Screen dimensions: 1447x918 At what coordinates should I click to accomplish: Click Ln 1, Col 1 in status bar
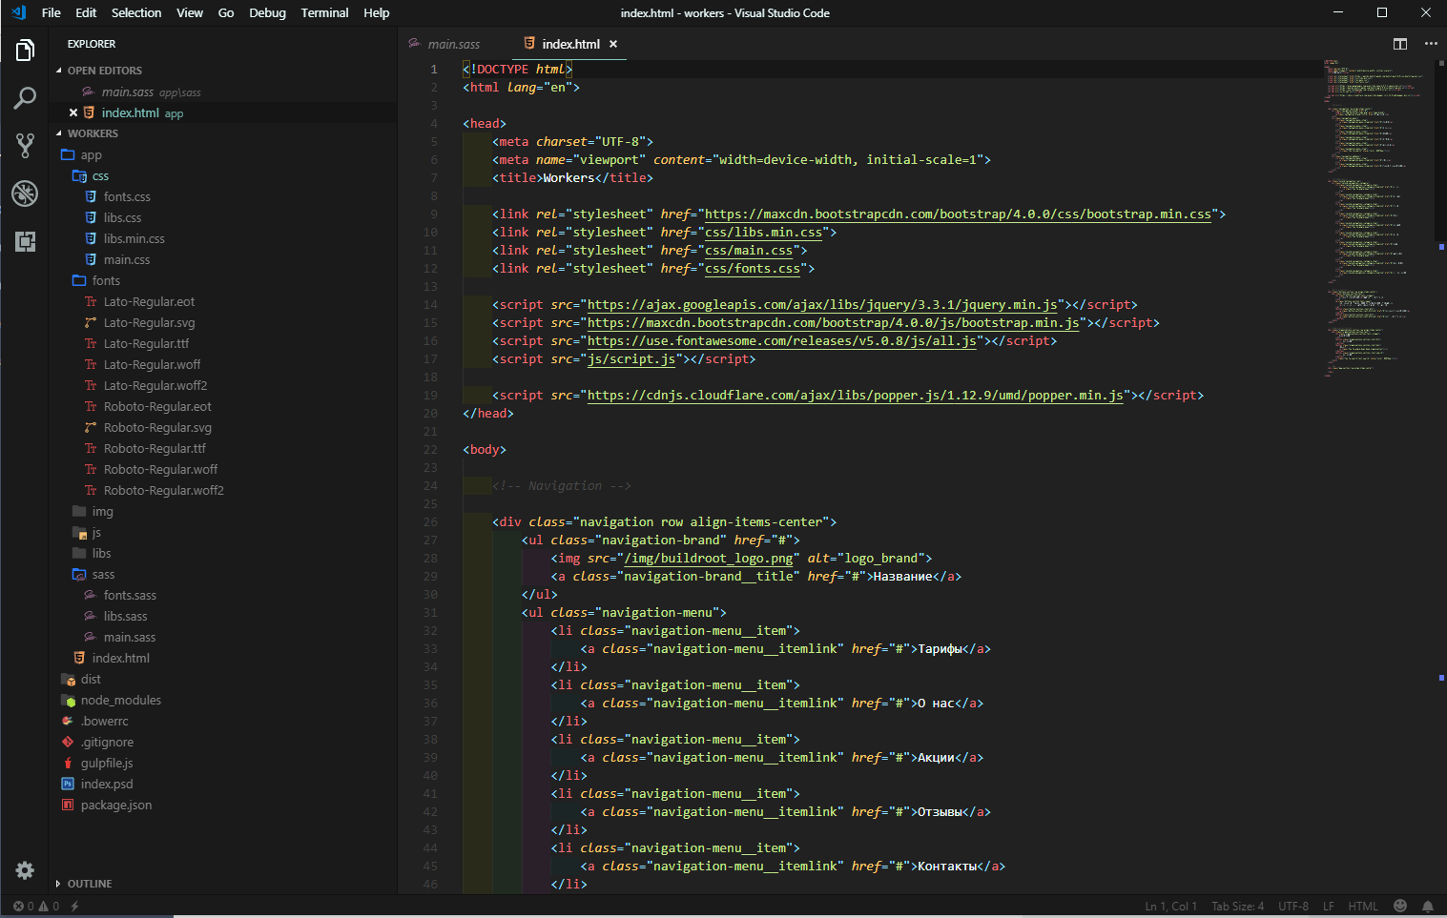coord(1170,907)
